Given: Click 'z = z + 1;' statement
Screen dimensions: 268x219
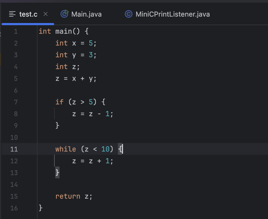Looking at the screenshot, I should (93, 161).
